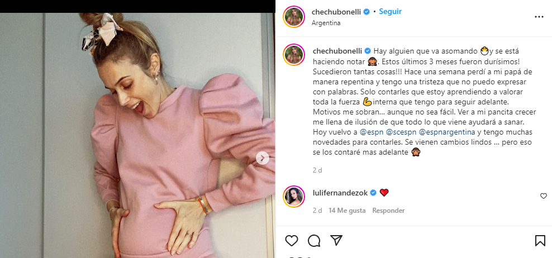This screenshot has height=258, width=552.
Task: Reply to comment using Responder
Action: (388, 211)
